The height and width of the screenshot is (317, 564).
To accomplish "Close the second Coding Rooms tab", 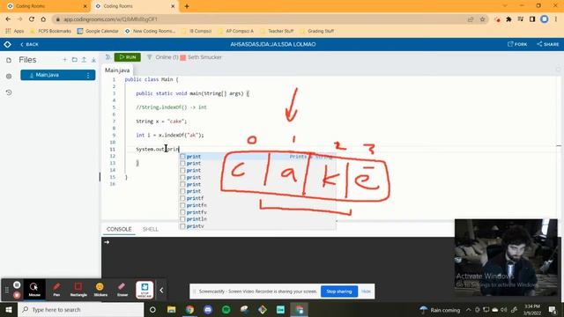I will click(173, 6).
